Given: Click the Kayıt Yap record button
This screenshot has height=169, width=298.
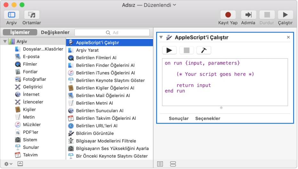Looking at the screenshot, I should click(x=228, y=15).
